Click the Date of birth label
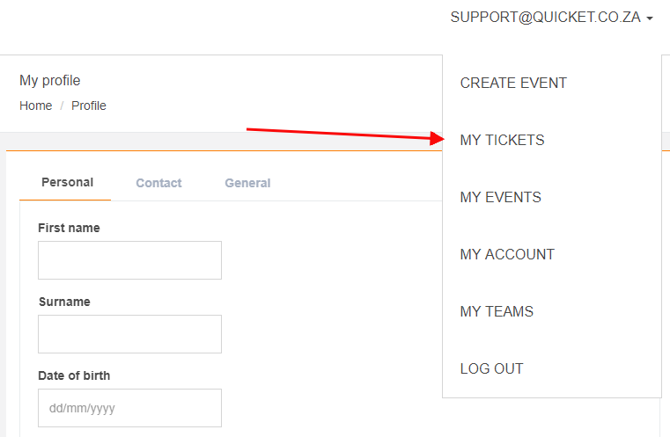The height and width of the screenshot is (437, 670). [x=74, y=375]
